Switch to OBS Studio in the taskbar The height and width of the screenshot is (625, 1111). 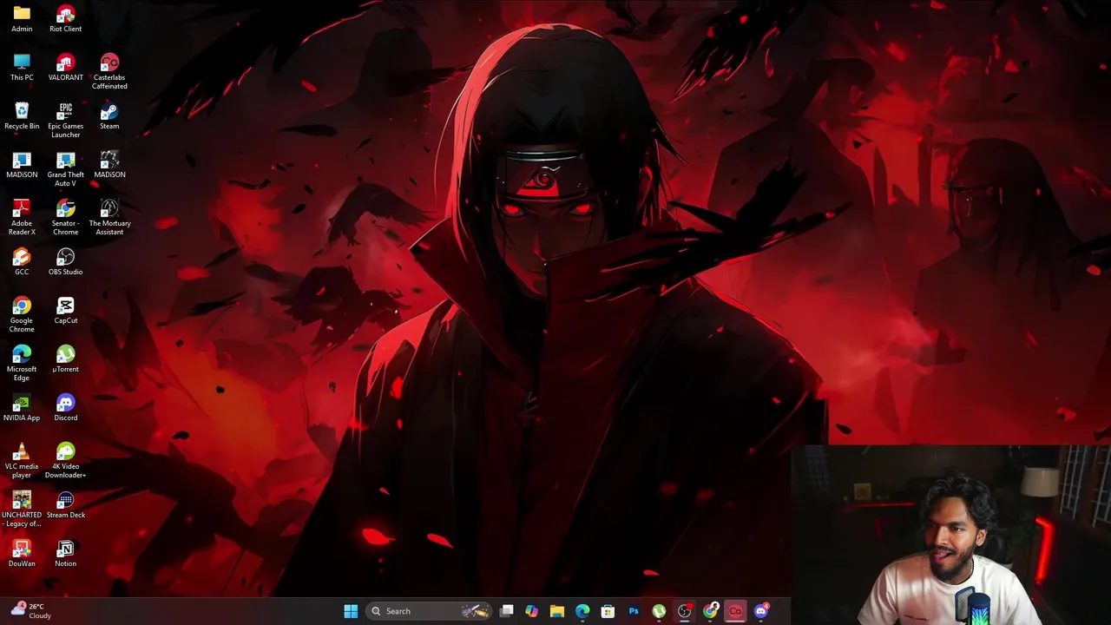[685, 611]
